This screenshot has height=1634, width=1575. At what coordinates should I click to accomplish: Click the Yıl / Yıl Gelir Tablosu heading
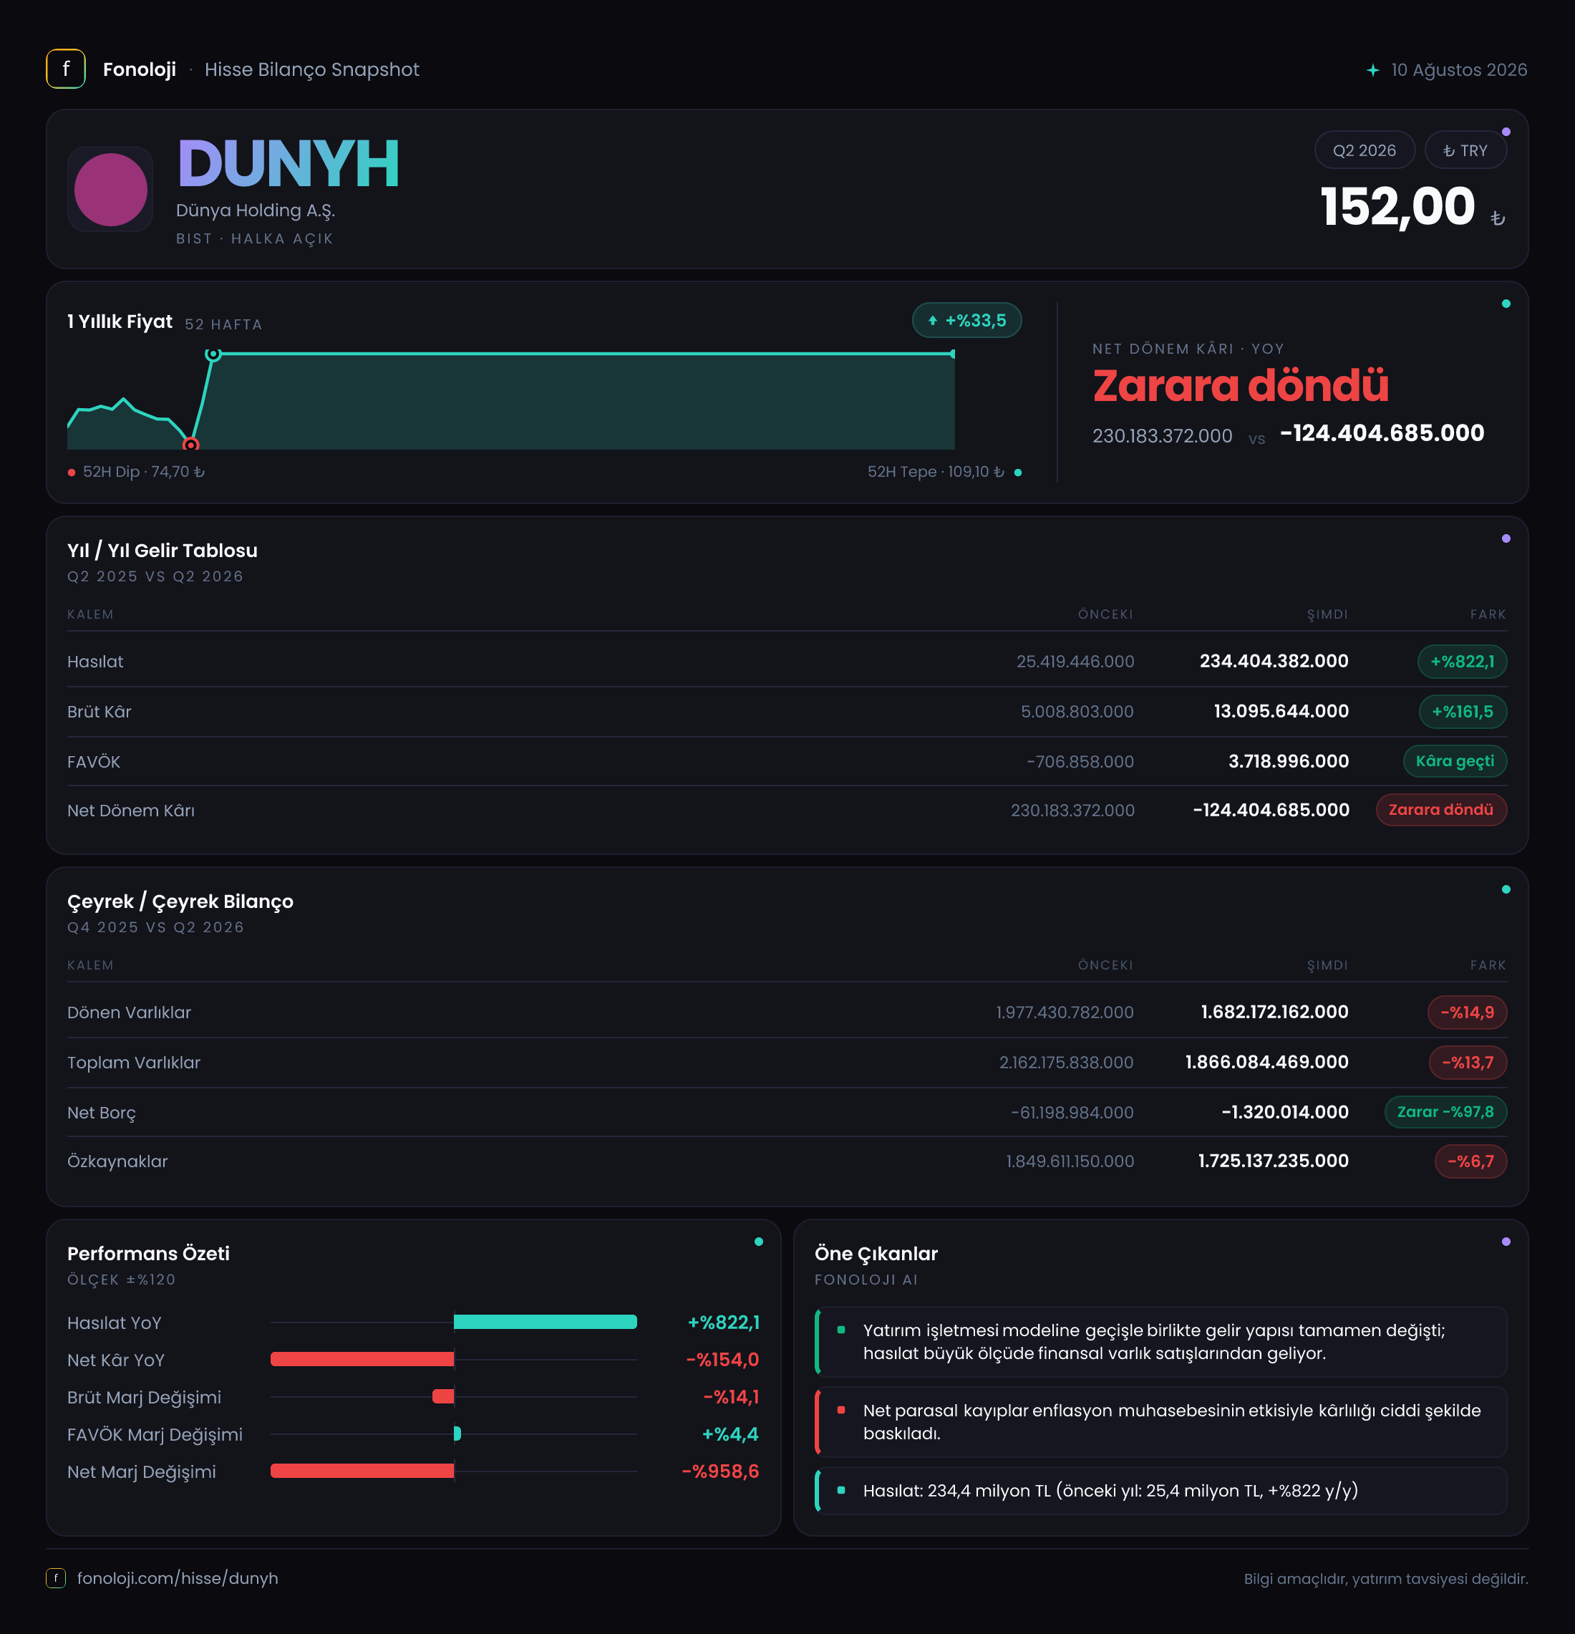pyautogui.click(x=163, y=550)
